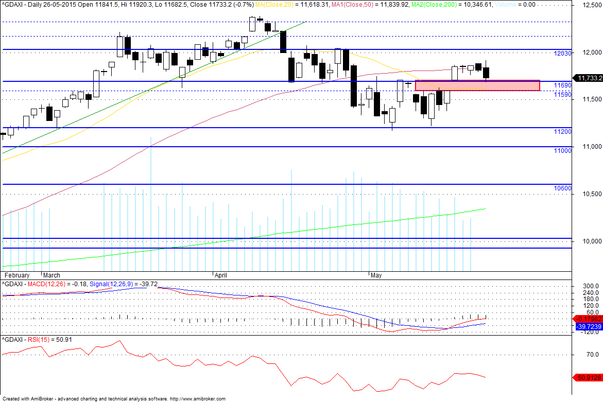Click the 11,500 price axis value
Viewport: 603px width, 402px height.
592,99
